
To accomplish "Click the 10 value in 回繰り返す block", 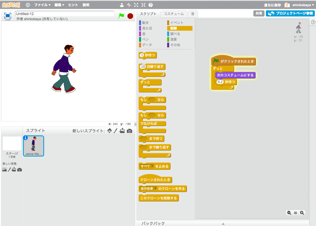I will tap(143, 67).
